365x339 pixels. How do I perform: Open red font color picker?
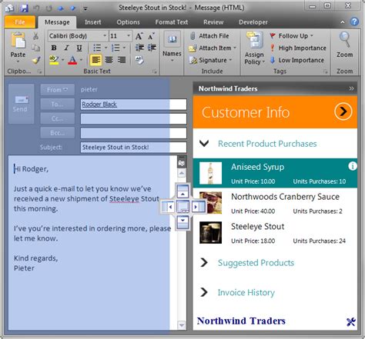tap(81, 60)
